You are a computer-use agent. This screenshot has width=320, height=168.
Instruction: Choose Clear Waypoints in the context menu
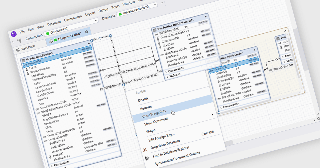coord(154,114)
